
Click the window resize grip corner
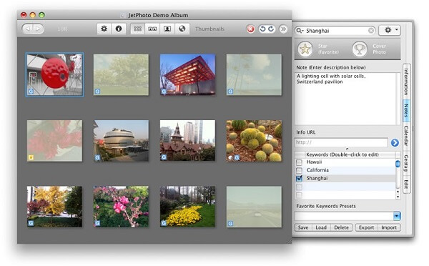click(x=289, y=241)
